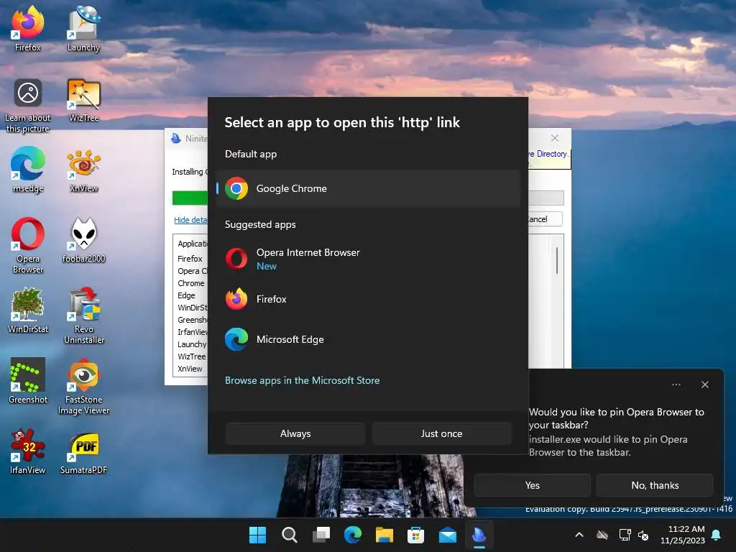Click No, thanks on the pin prompt
Screen dimensions: 736x552
(x=655, y=485)
